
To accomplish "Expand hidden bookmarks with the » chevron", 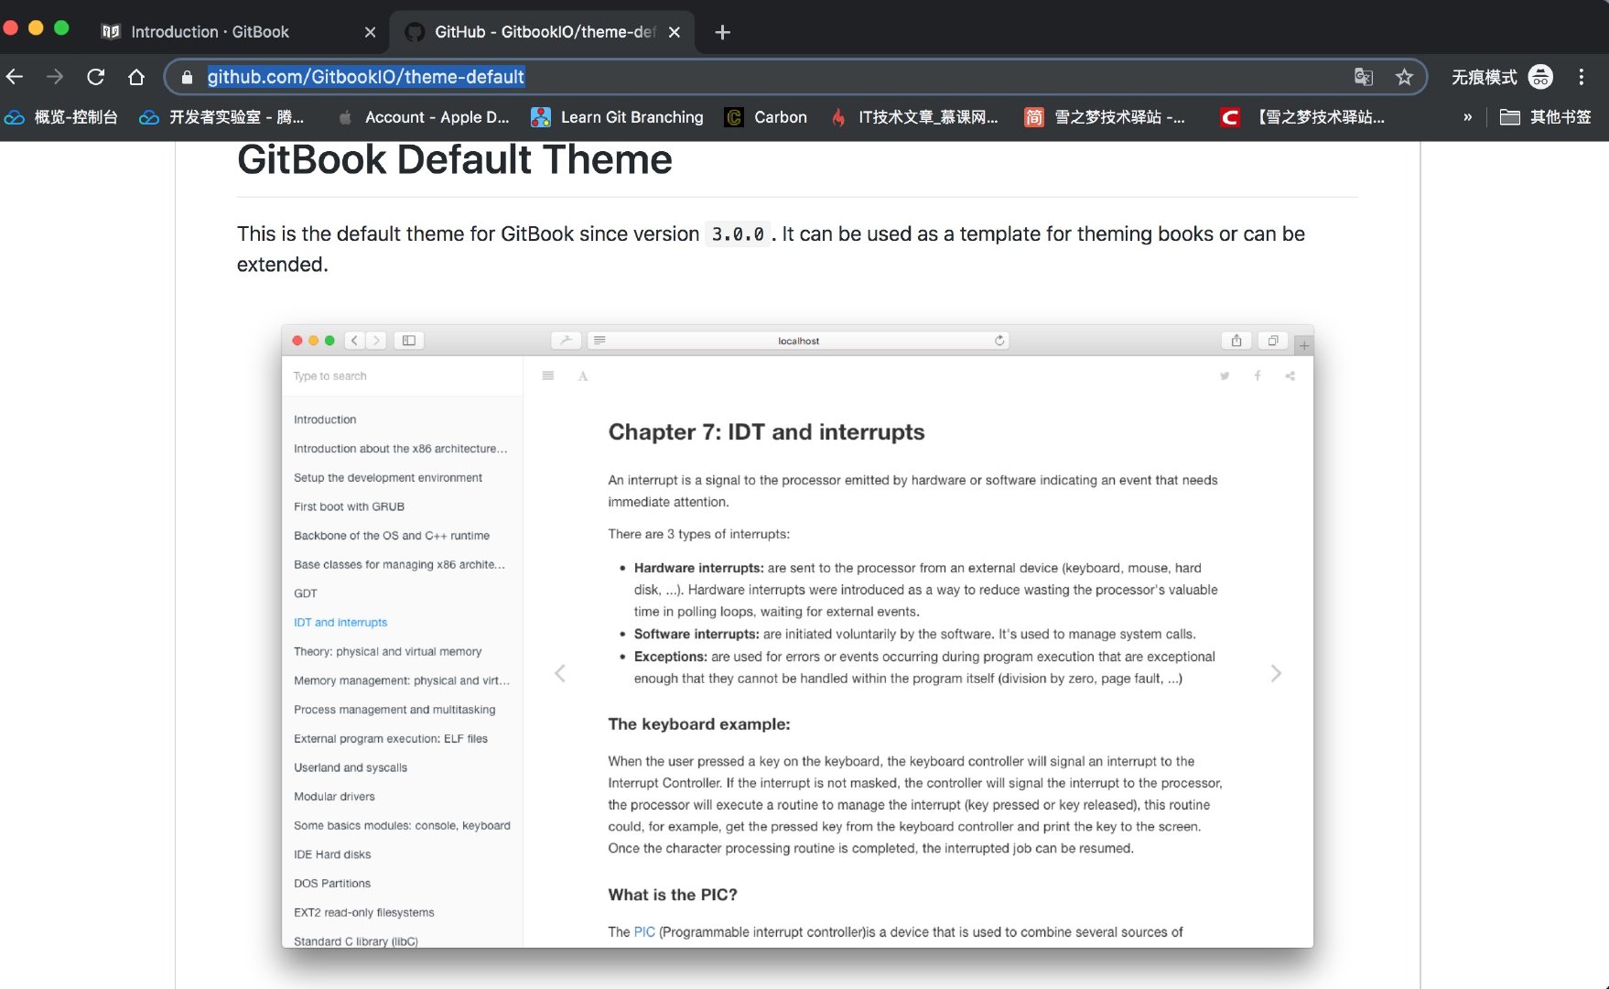I will click(x=1467, y=117).
